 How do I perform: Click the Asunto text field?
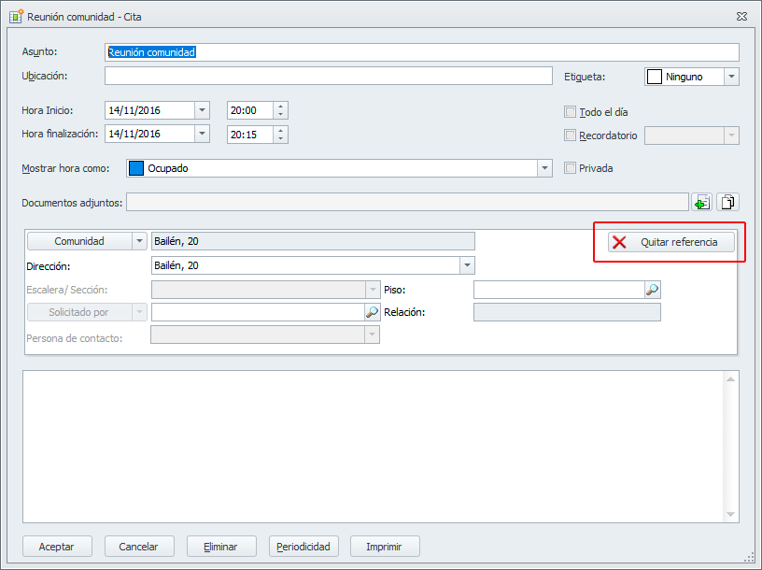[422, 52]
